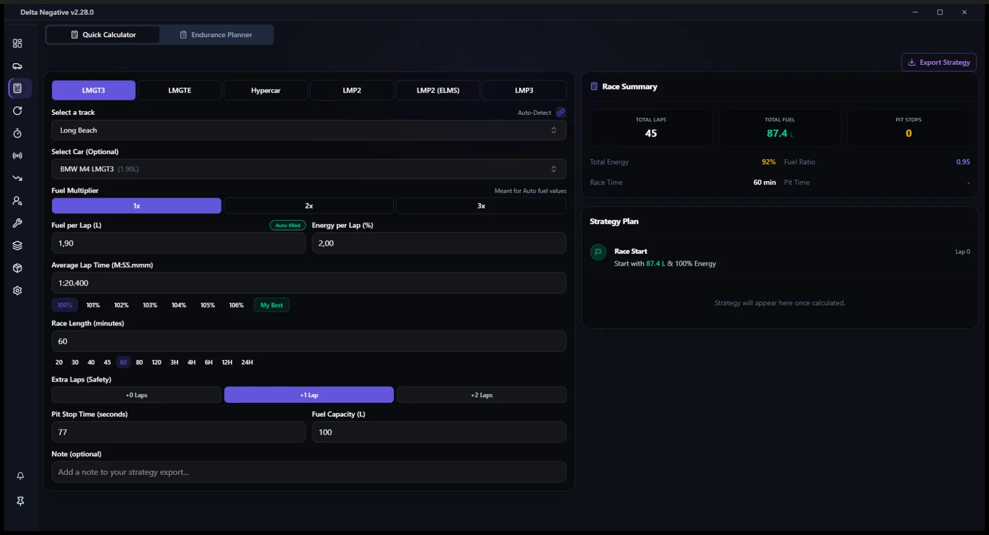
Task: Choose 102% lap time preset
Action: 121,305
